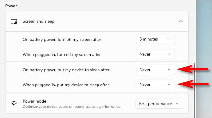Click "When plugged in, put my device to sleep after" label
The height and width of the screenshot is (118, 212).
(66, 85)
